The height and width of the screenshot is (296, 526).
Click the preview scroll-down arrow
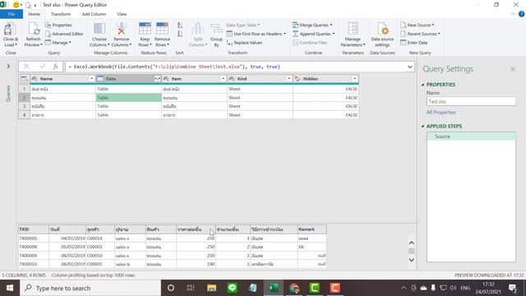412,260
